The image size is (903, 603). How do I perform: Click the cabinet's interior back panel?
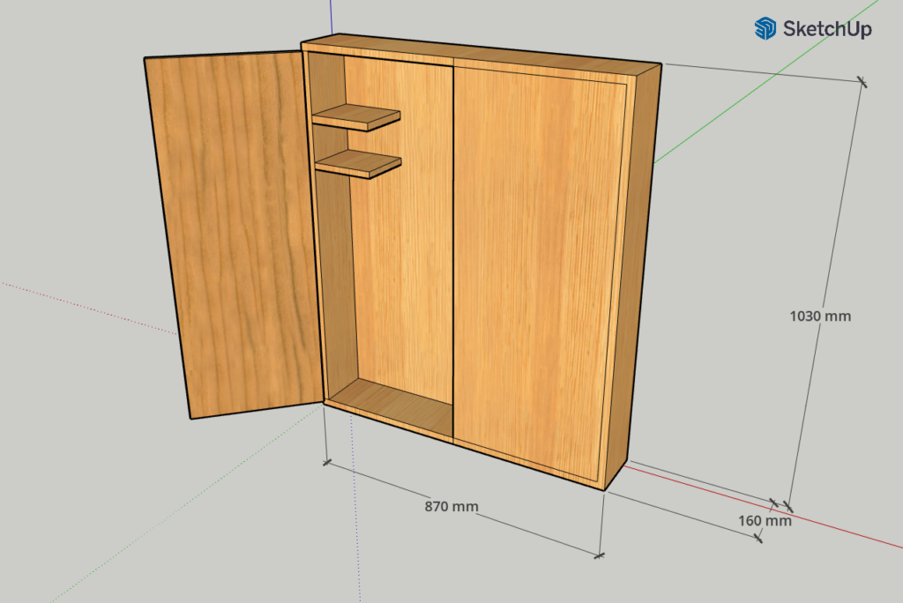click(x=406, y=264)
